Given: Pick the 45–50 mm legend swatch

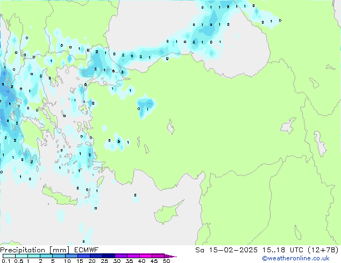Looking at the screenshot, I should [158, 256].
